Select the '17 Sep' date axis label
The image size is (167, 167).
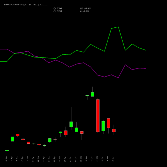[22, 159]
